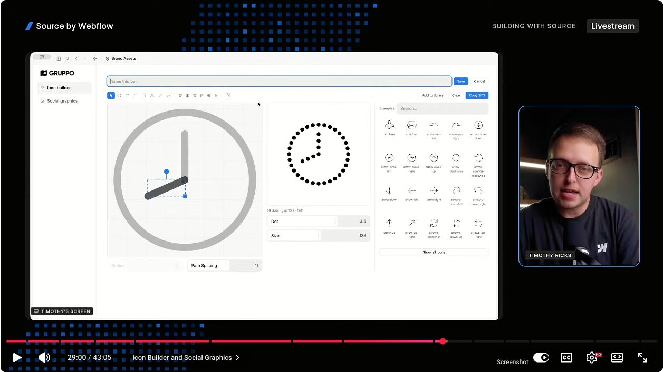The image size is (663, 372).
Task: Toggle the autoplay switch
Action: [541, 358]
